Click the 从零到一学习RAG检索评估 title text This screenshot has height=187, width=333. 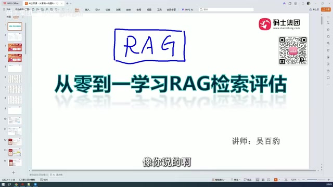[x=171, y=84]
